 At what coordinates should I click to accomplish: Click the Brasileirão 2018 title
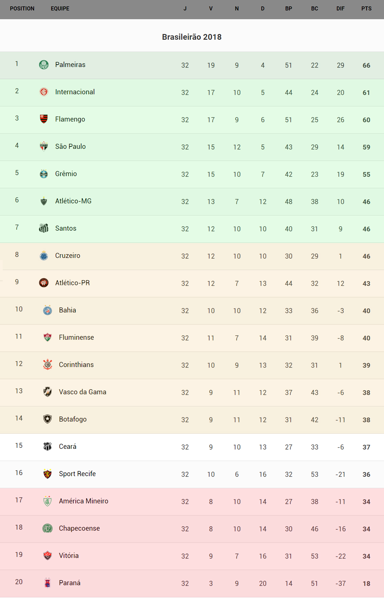pyautogui.click(x=192, y=37)
